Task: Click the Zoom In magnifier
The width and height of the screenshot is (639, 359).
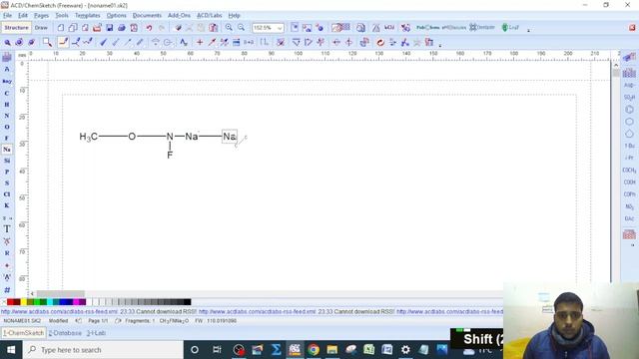Action: click(x=229, y=28)
